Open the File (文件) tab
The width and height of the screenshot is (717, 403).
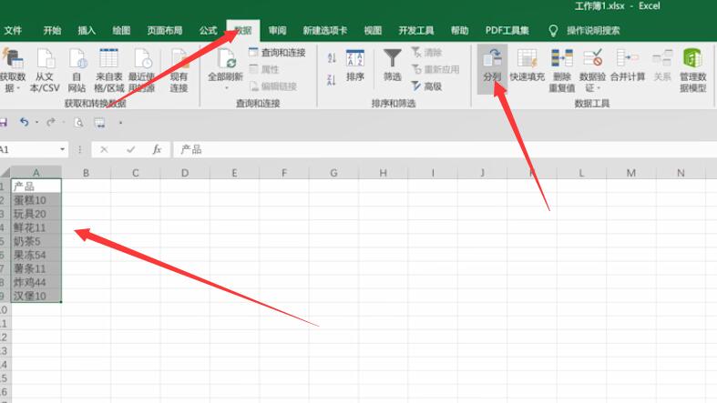click(13, 31)
